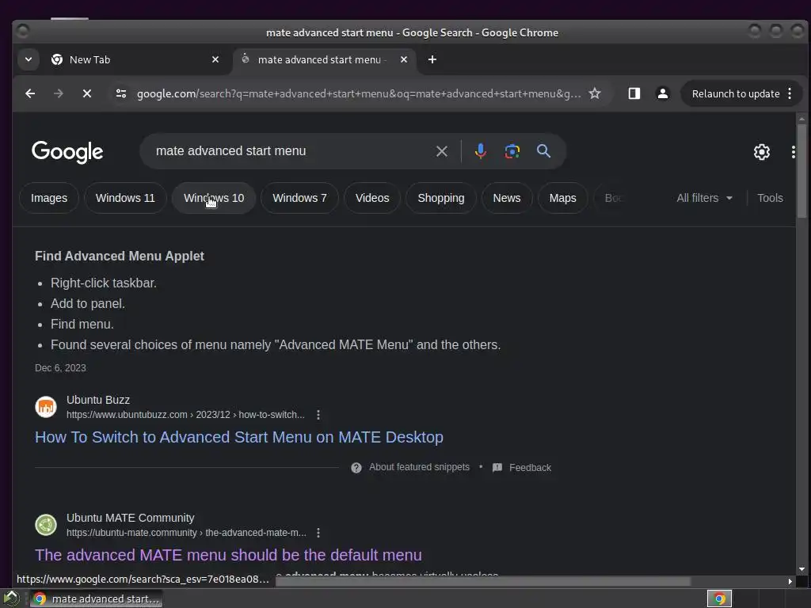Switch to Videos results
This screenshot has height=608, width=811.
tap(372, 198)
